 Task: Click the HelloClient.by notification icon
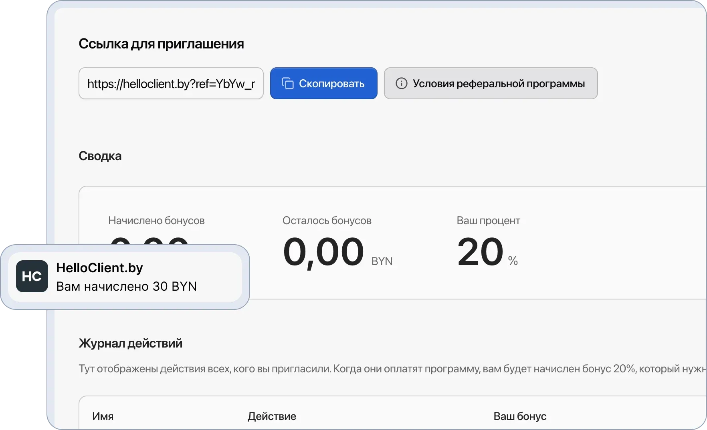tap(32, 276)
